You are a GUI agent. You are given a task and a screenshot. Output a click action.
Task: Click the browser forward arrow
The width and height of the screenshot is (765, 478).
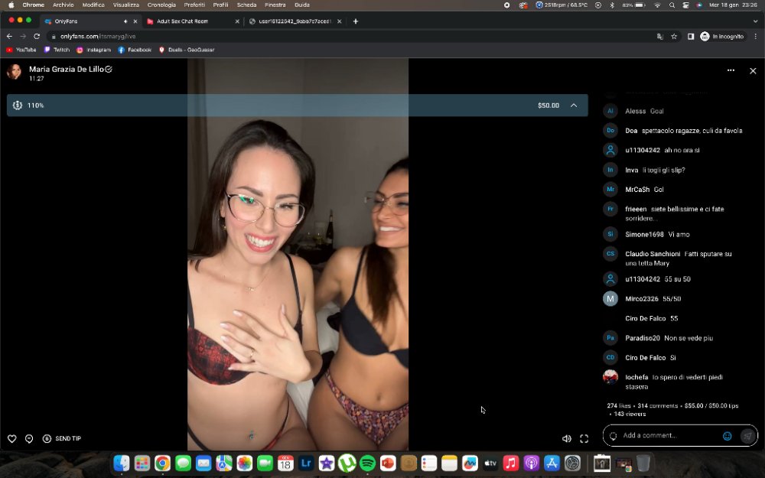pos(23,36)
